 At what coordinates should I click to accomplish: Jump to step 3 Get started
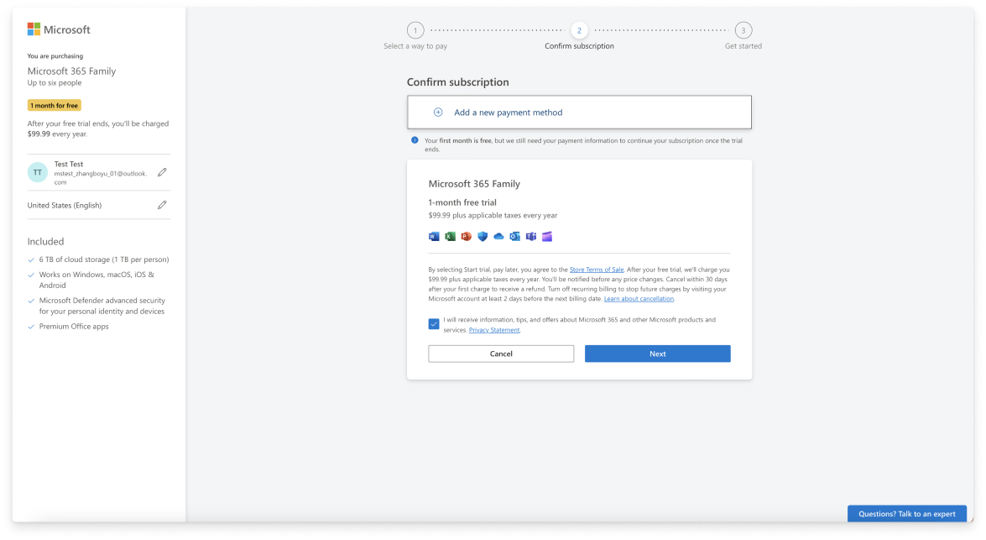pos(743,30)
